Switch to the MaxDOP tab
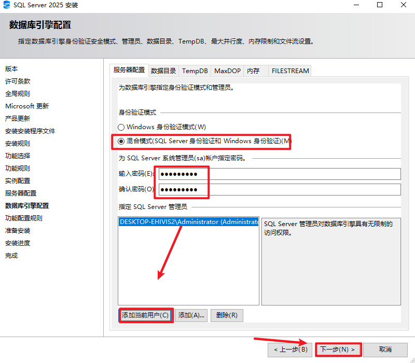The height and width of the screenshot is (363, 415). [x=227, y=71]
